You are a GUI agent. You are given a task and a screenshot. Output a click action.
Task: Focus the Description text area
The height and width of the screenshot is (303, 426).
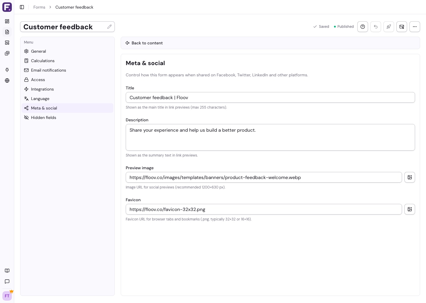[270, 137]
